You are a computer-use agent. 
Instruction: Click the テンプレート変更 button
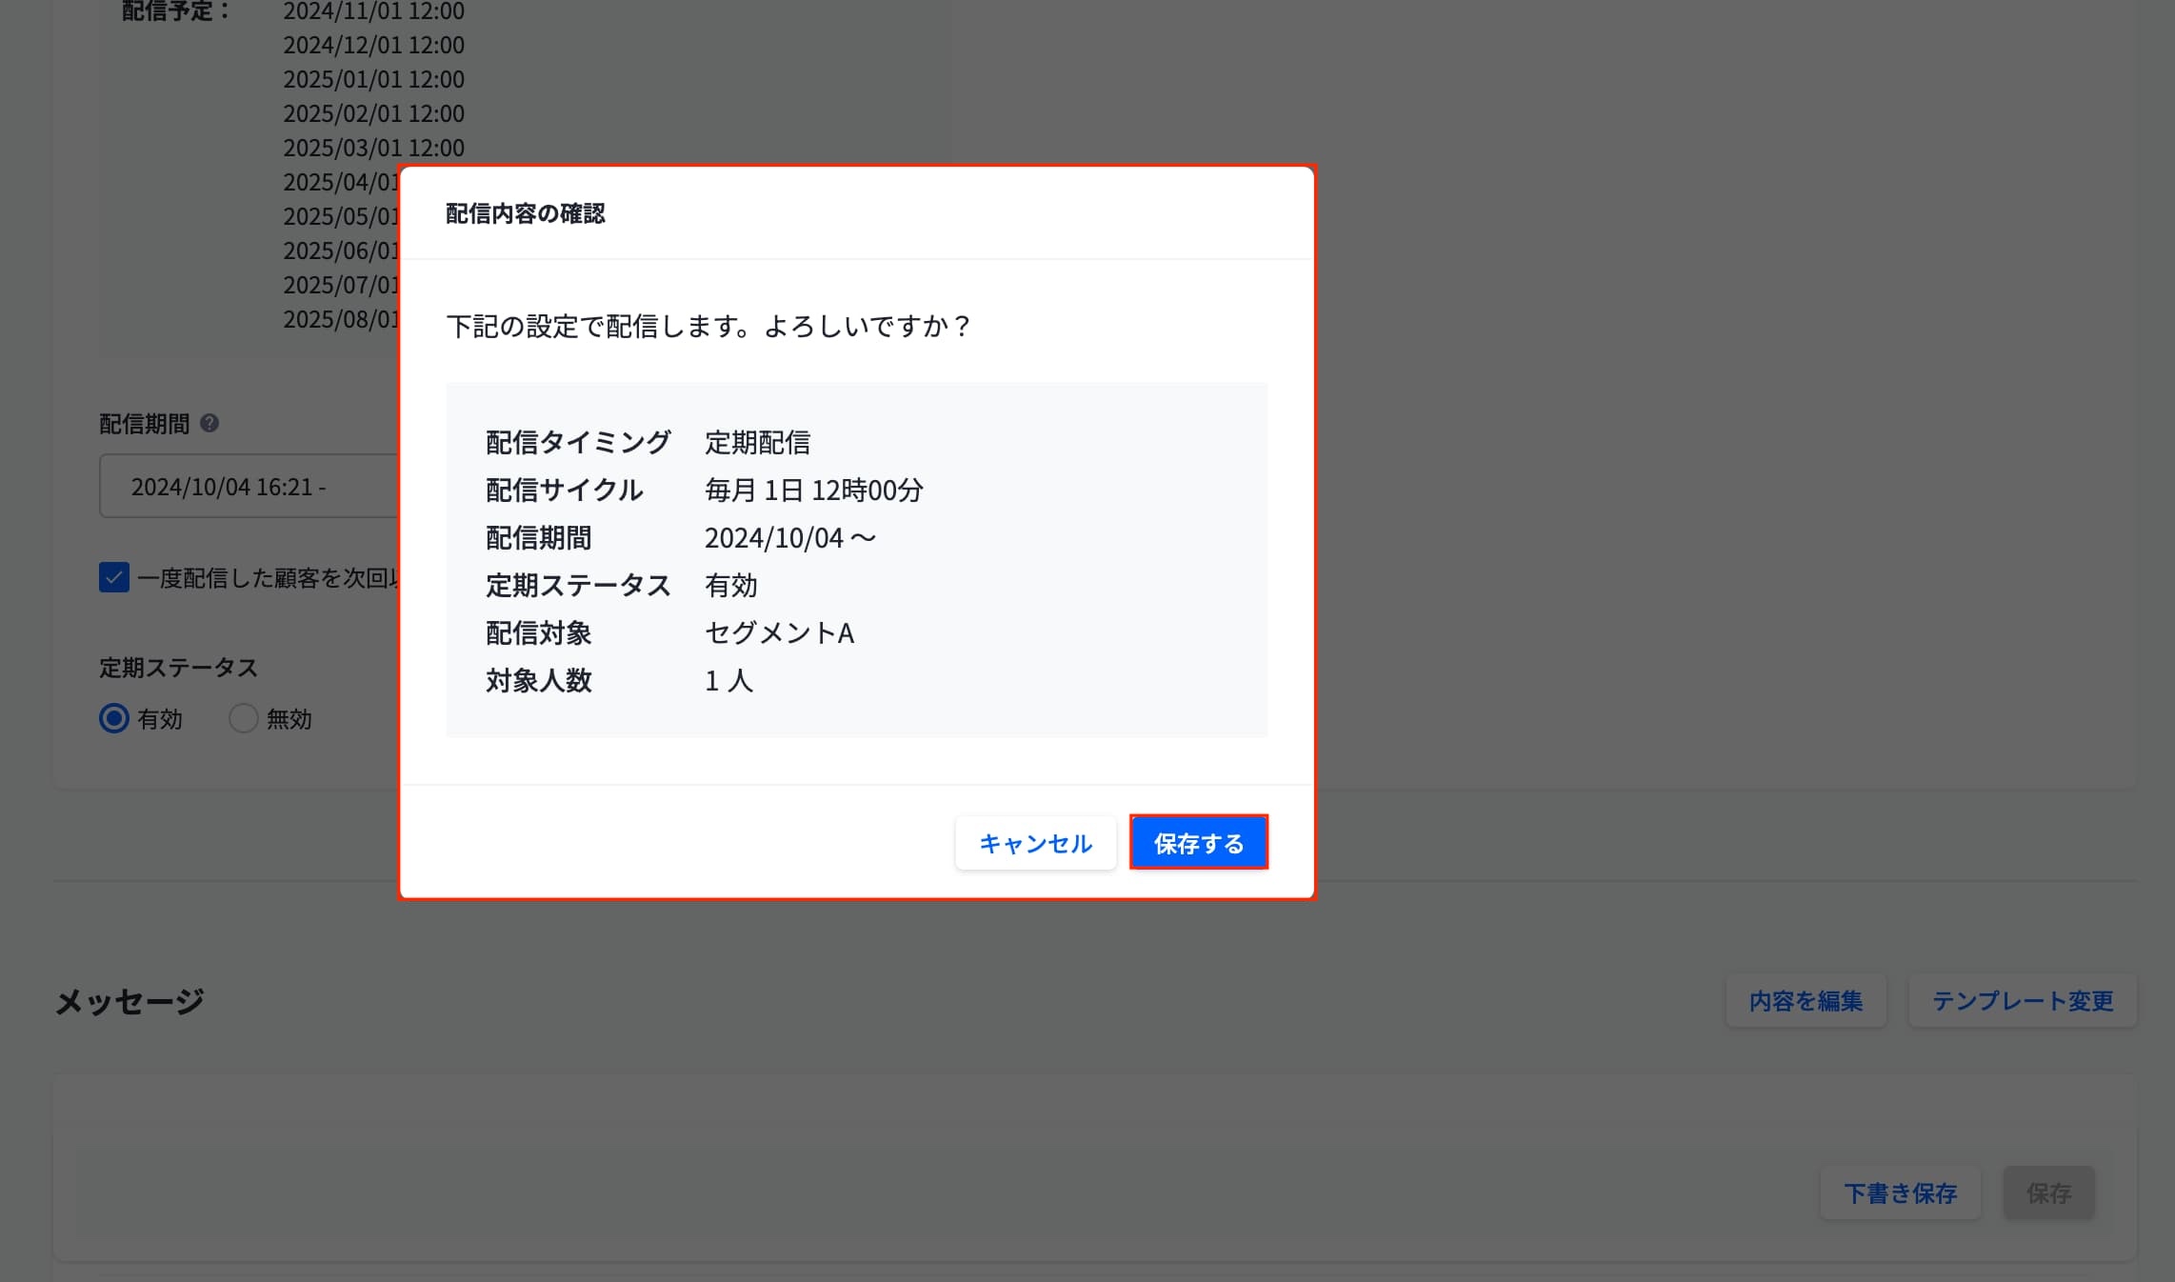pos(2023,1001)
